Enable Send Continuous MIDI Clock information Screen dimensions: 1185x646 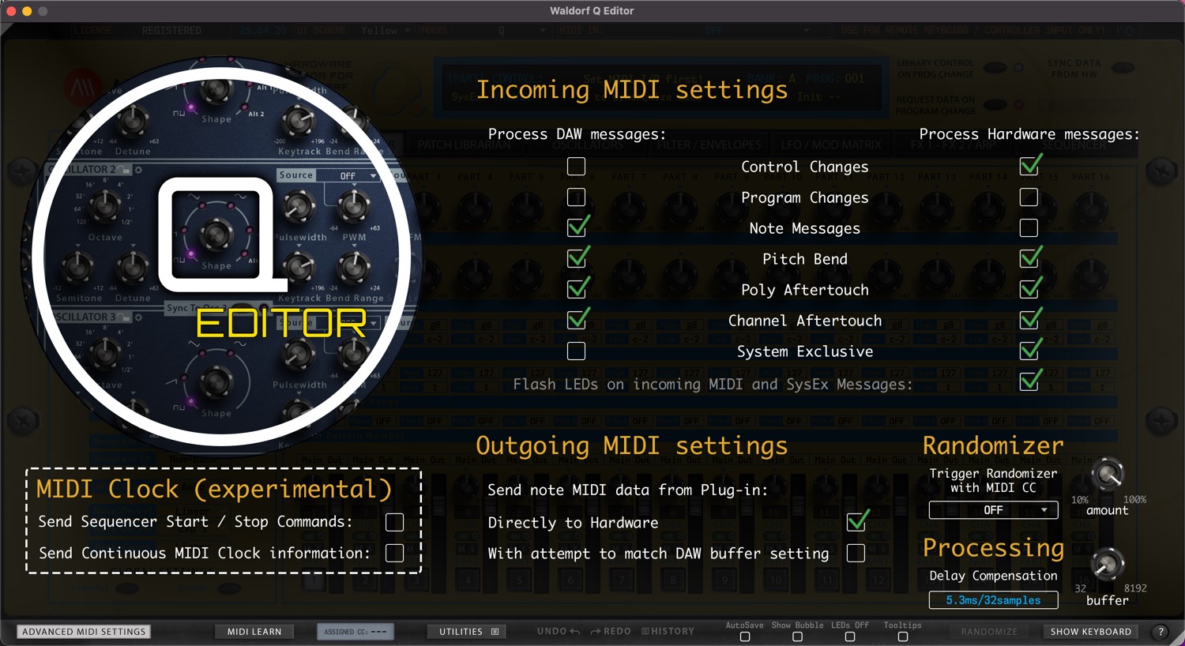pos(394,554)
